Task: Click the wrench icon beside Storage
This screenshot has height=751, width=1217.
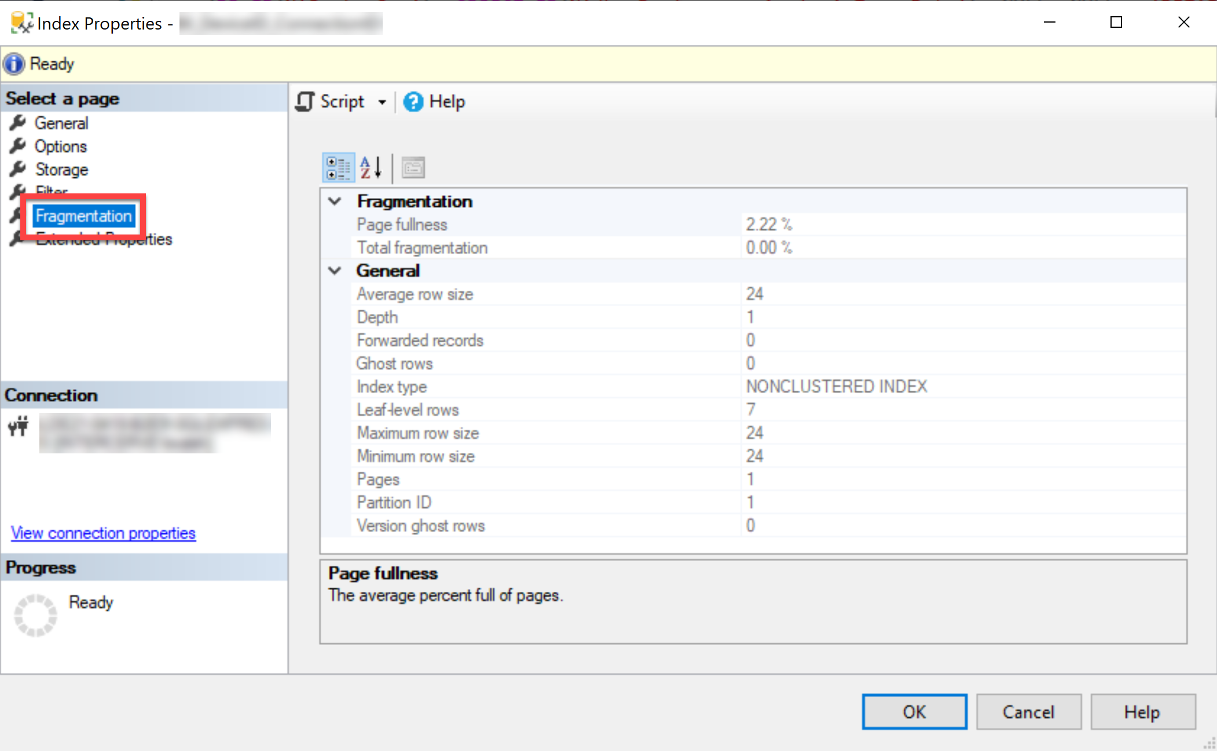Action: 18,169
